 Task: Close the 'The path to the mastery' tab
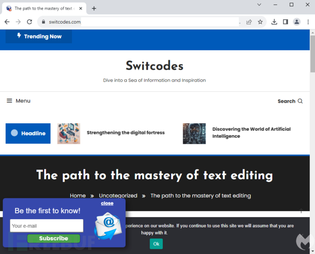point(80,8)
